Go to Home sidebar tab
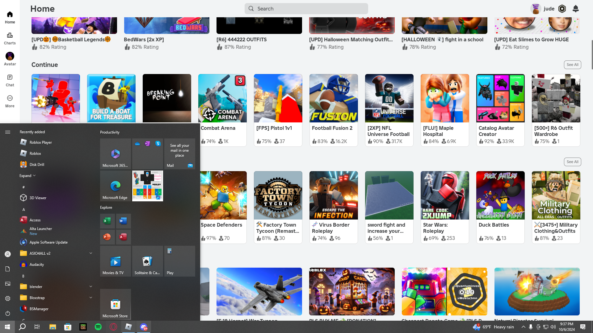The width and height of the screenshot is (593, 333). click(x=10, y=17)
